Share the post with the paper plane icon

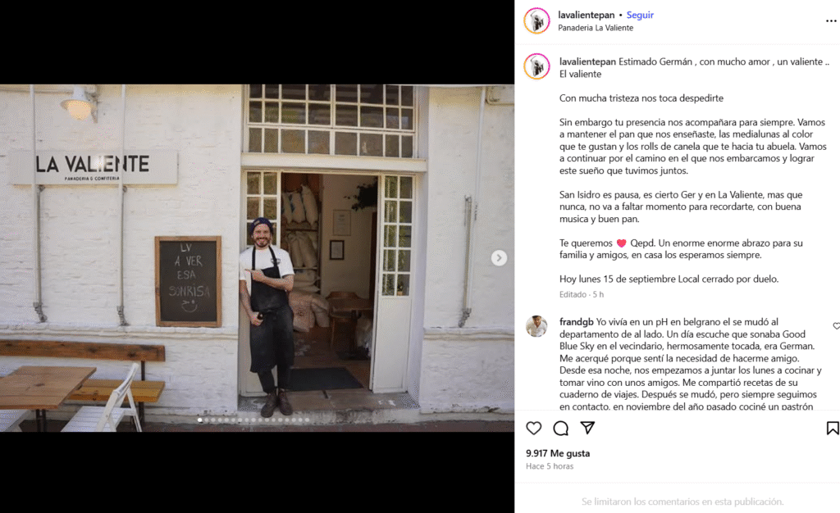click(x=587, y=428)
